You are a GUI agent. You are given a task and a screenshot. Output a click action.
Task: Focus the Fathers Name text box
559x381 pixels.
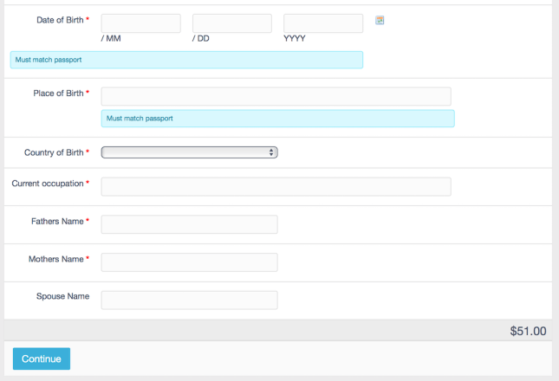coord(189,224)
